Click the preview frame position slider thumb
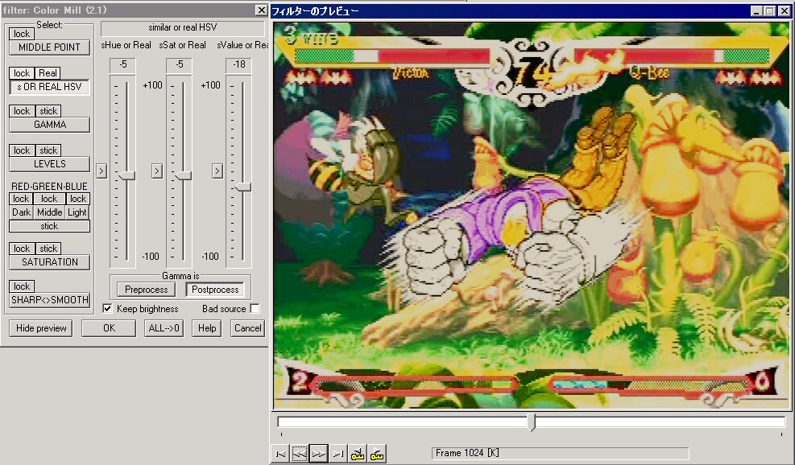This screenshot has height=465, width=795. 532,422
